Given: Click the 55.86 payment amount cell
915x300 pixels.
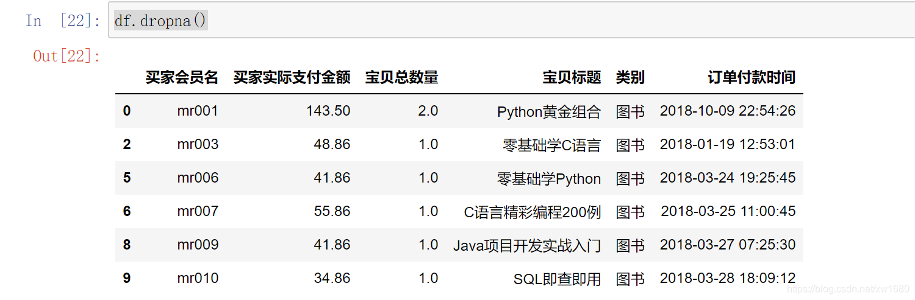Looking at the screenshot, I should (332, 211).
